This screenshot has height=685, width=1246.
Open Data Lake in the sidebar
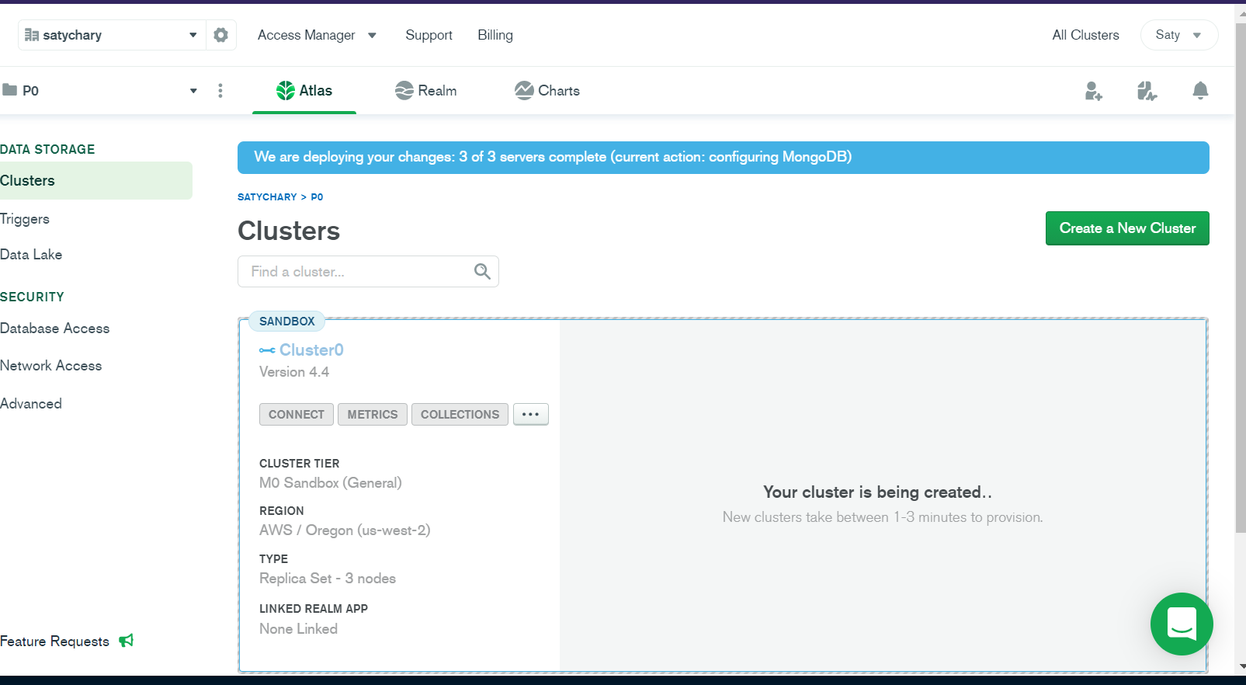31,255
